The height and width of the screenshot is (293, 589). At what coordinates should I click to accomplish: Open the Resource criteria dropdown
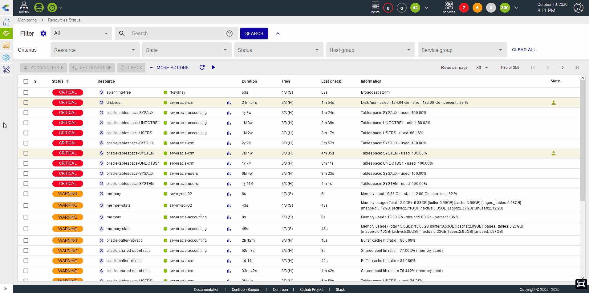tap(95, 50)
